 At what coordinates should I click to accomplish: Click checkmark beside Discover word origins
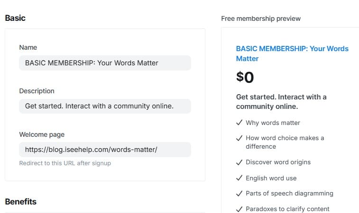239,162
